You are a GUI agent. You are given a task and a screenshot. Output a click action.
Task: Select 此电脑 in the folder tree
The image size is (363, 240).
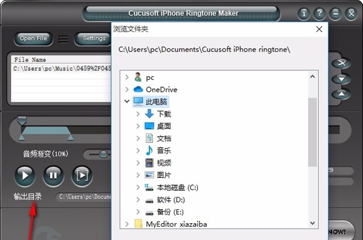point(151,102)
